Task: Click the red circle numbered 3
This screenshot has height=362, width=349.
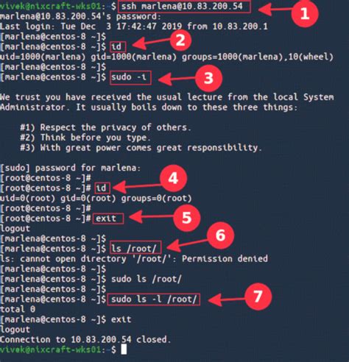Action: [x=208, y=78]
